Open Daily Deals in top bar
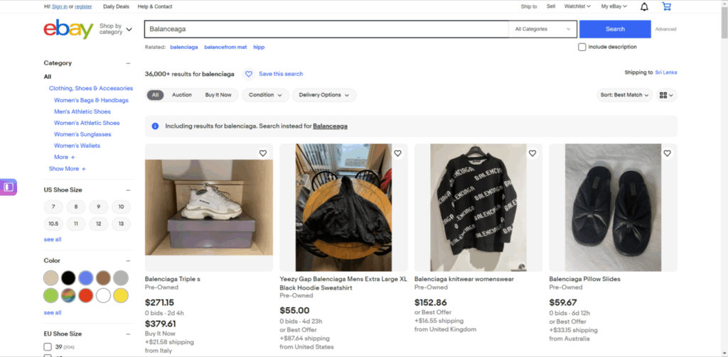This screenshot has width=728, height=357. tap(116, 6)
